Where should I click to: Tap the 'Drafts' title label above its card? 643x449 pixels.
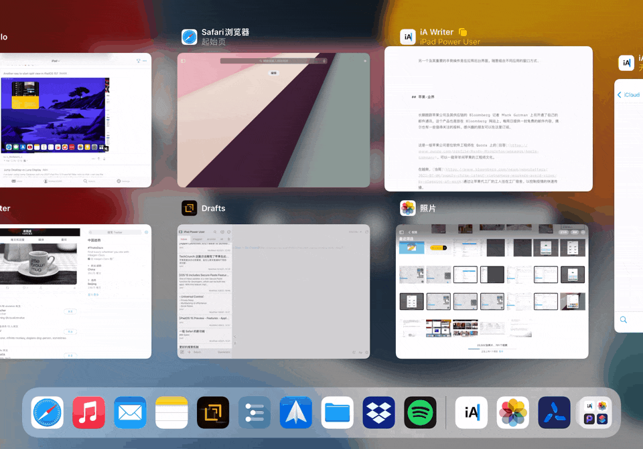(213, 208)
